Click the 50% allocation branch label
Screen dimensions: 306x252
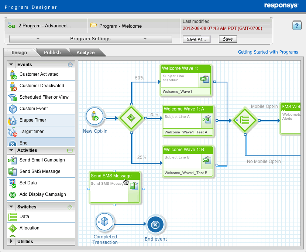[140, 78]
